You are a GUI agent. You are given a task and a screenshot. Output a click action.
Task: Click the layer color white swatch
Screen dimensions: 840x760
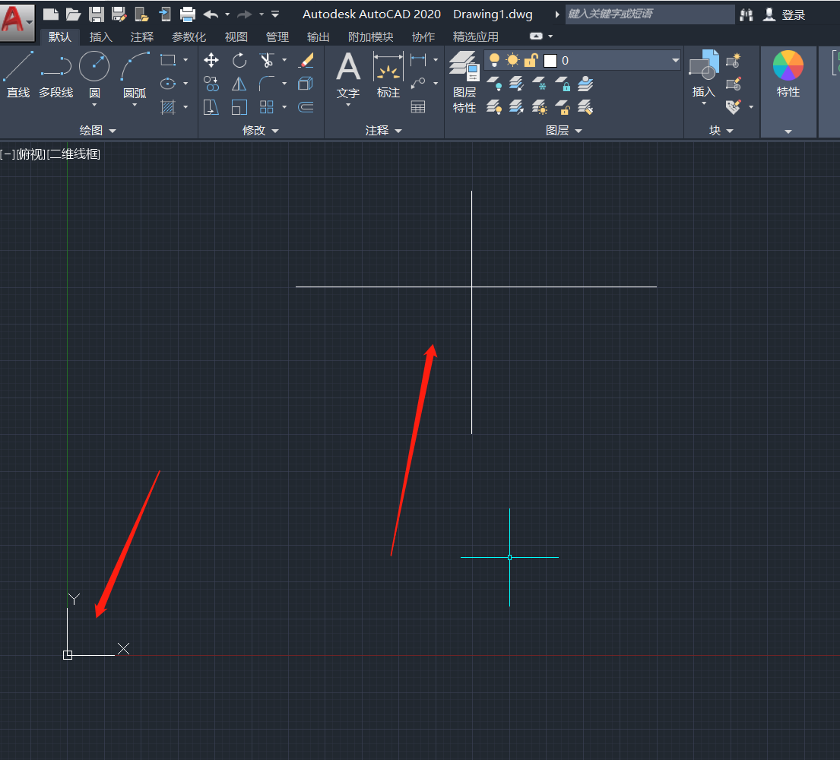point(550,60)
